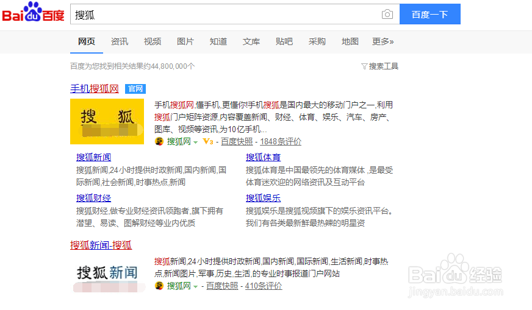The image size is (532, 310).
Task: Switch to the 采购 tab
Action: click(x=317, y=41)
